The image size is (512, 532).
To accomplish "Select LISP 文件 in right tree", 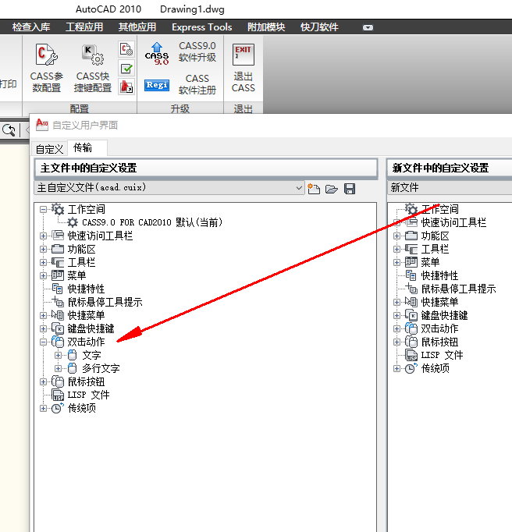I will [442, 355].
